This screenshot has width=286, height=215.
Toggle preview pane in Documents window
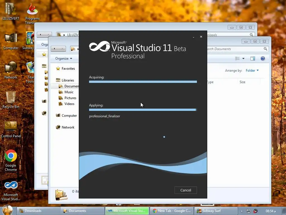253,59
